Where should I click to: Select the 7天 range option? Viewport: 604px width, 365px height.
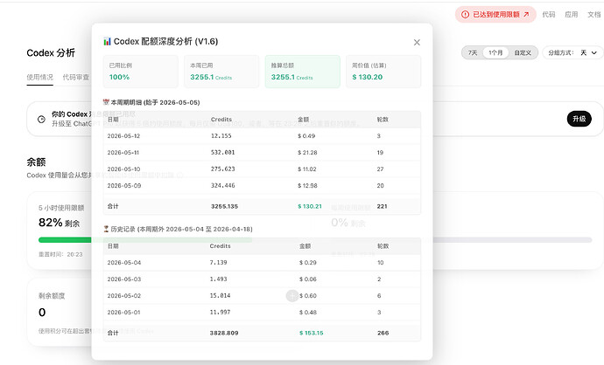pyautogui.click(x=473, y=52)
